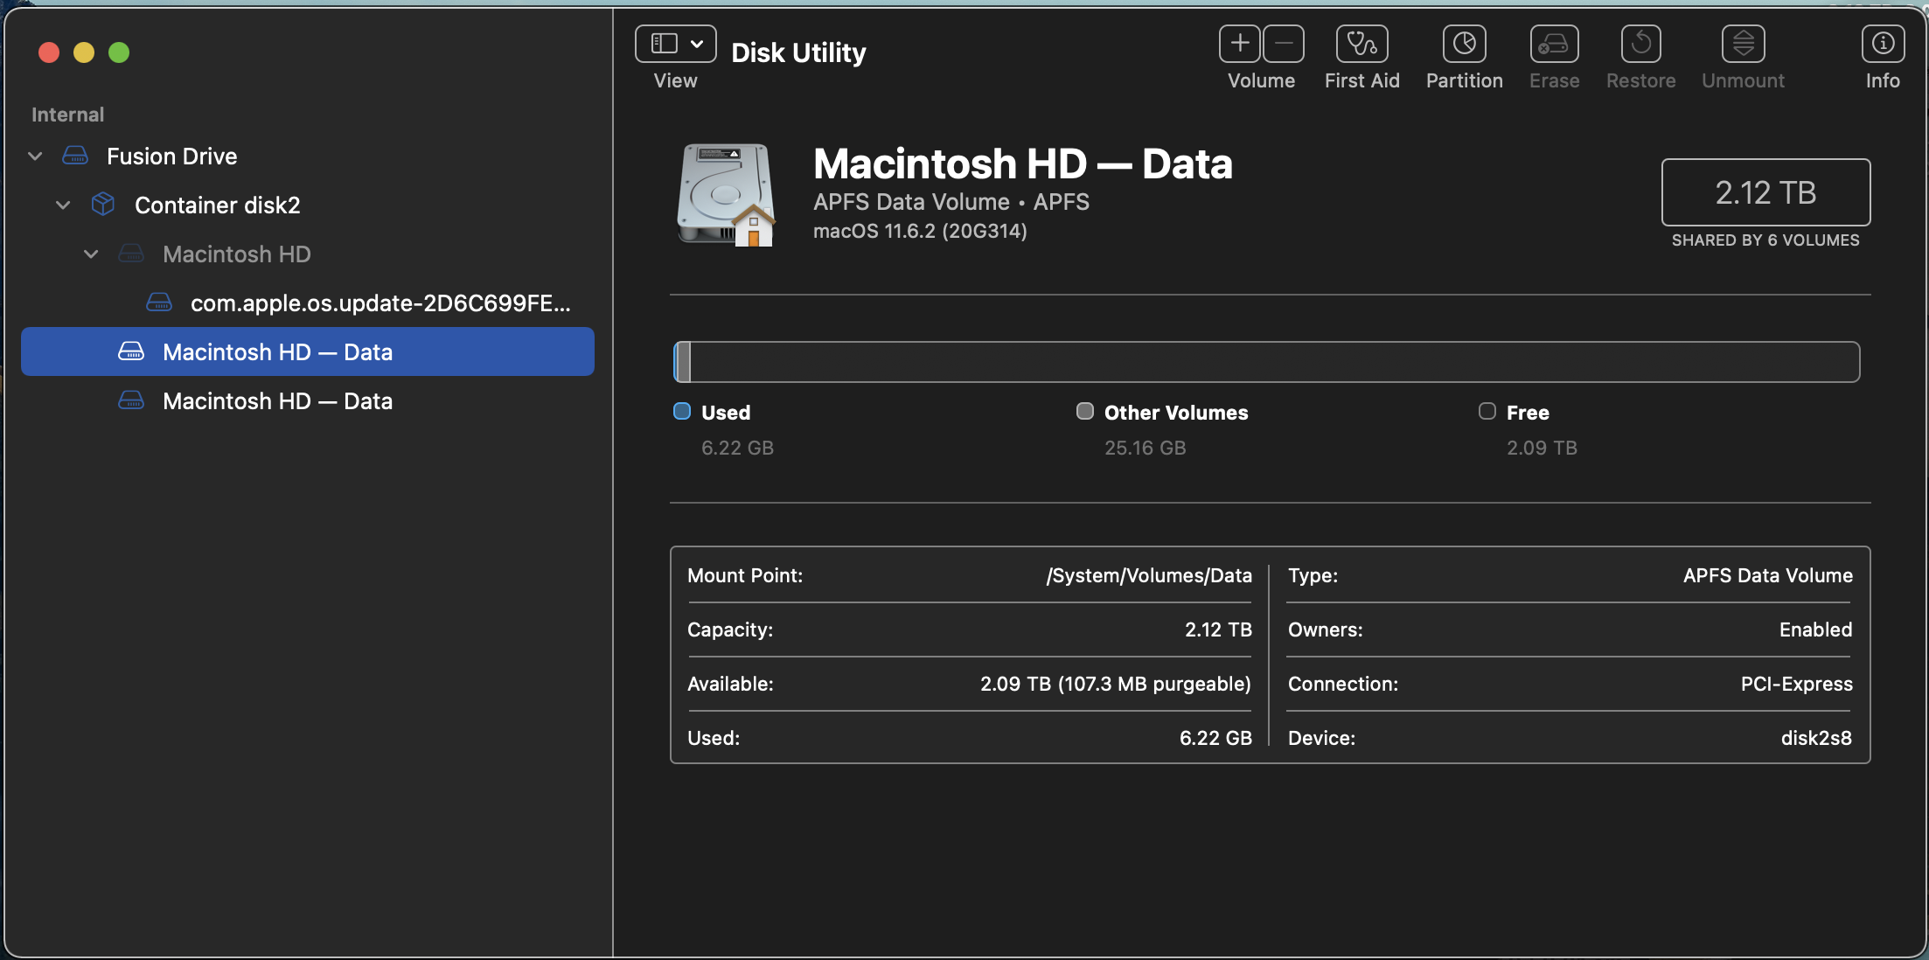This screenshot has width=1929, height=960.
Task: Select the com.apple.os.update snapshot volume
Action: tap(380, 303)
